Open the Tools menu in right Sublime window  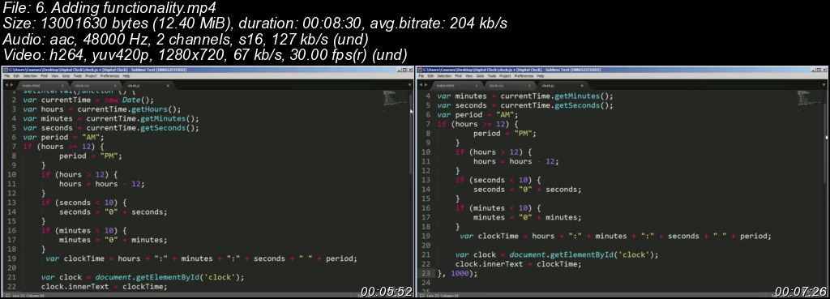491,75
